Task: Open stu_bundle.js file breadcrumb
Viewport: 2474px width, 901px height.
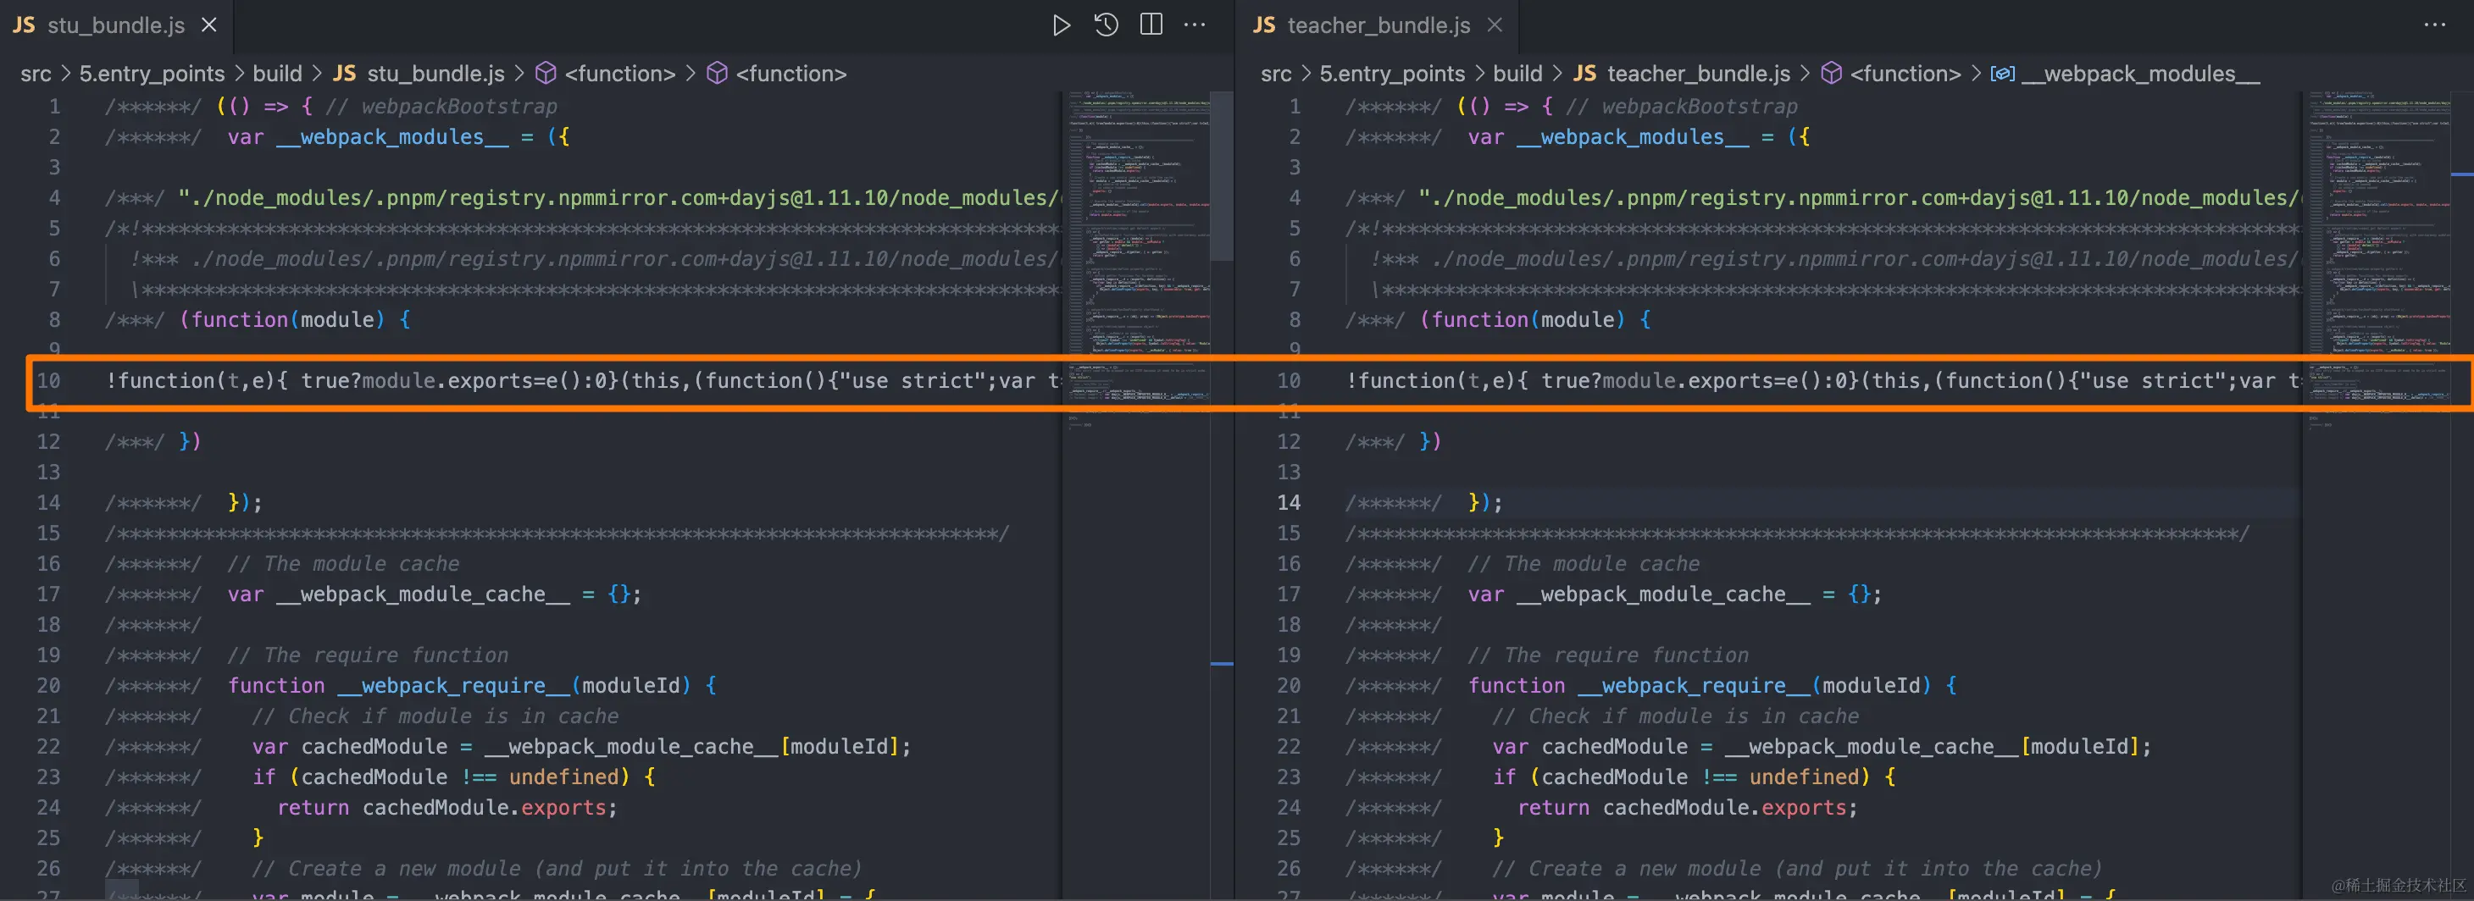Action: pos(436,73)
